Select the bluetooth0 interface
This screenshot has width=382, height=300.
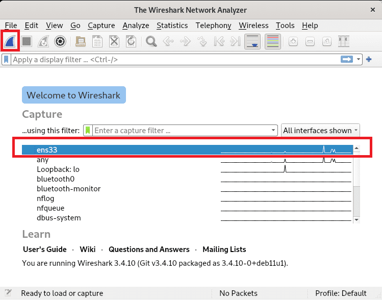pyautogui.click(x=187, y=179)
